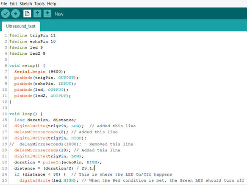Open the Sketch menu
247x185 pixels.
(26, 4)
